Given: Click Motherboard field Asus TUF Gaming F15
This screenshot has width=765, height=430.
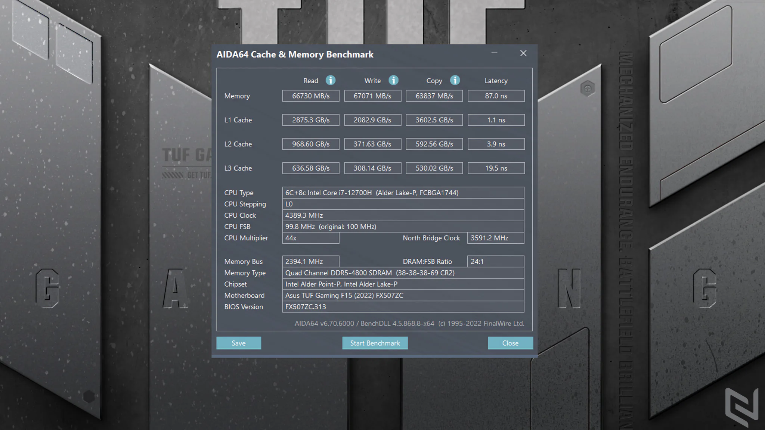Looking at the screenshot, I should 403,295.
